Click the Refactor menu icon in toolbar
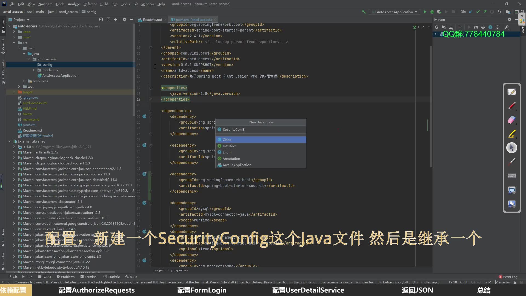Screen dimensions: 526x296 89,4
